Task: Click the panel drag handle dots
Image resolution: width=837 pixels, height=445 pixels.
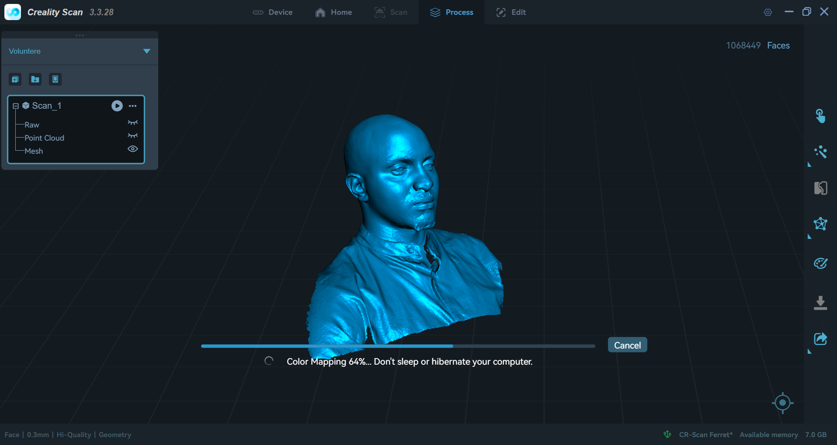Action: pos(80,35)
